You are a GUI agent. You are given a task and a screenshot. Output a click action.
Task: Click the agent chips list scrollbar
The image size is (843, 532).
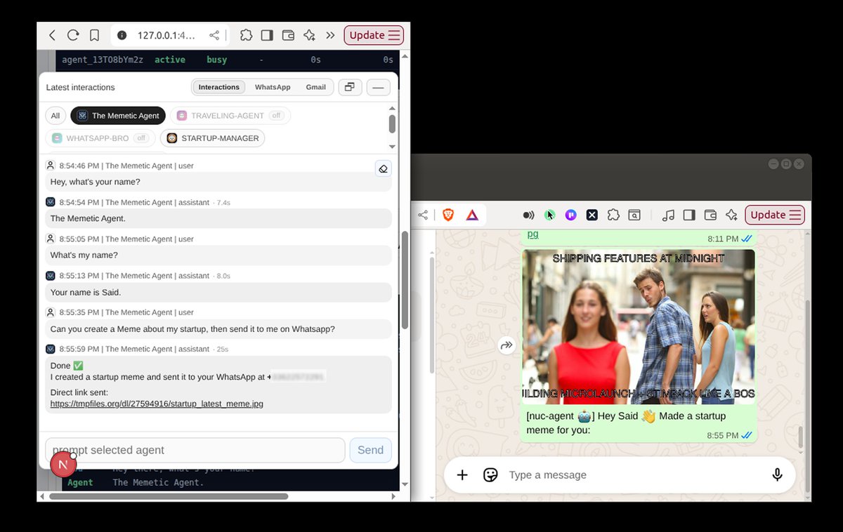392,125
